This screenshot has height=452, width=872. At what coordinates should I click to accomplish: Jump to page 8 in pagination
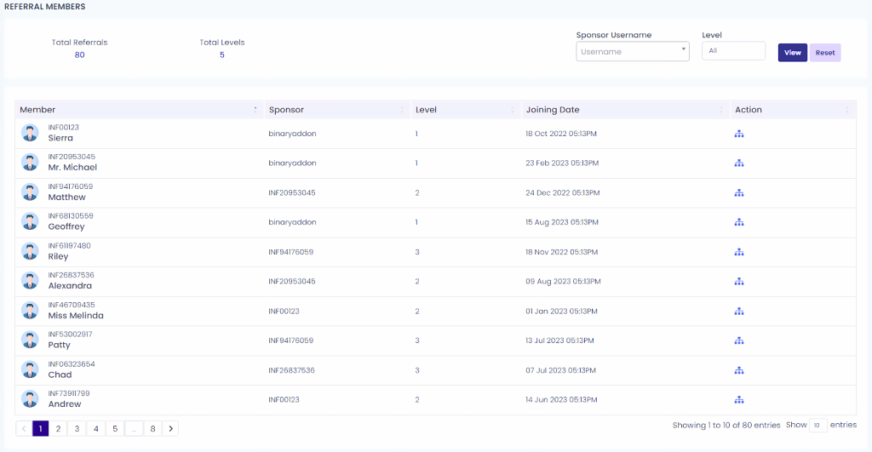coord(152,429)
